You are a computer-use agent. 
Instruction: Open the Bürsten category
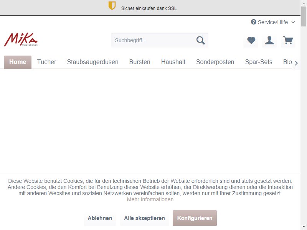pyautogui.click(x=140, y=62)
